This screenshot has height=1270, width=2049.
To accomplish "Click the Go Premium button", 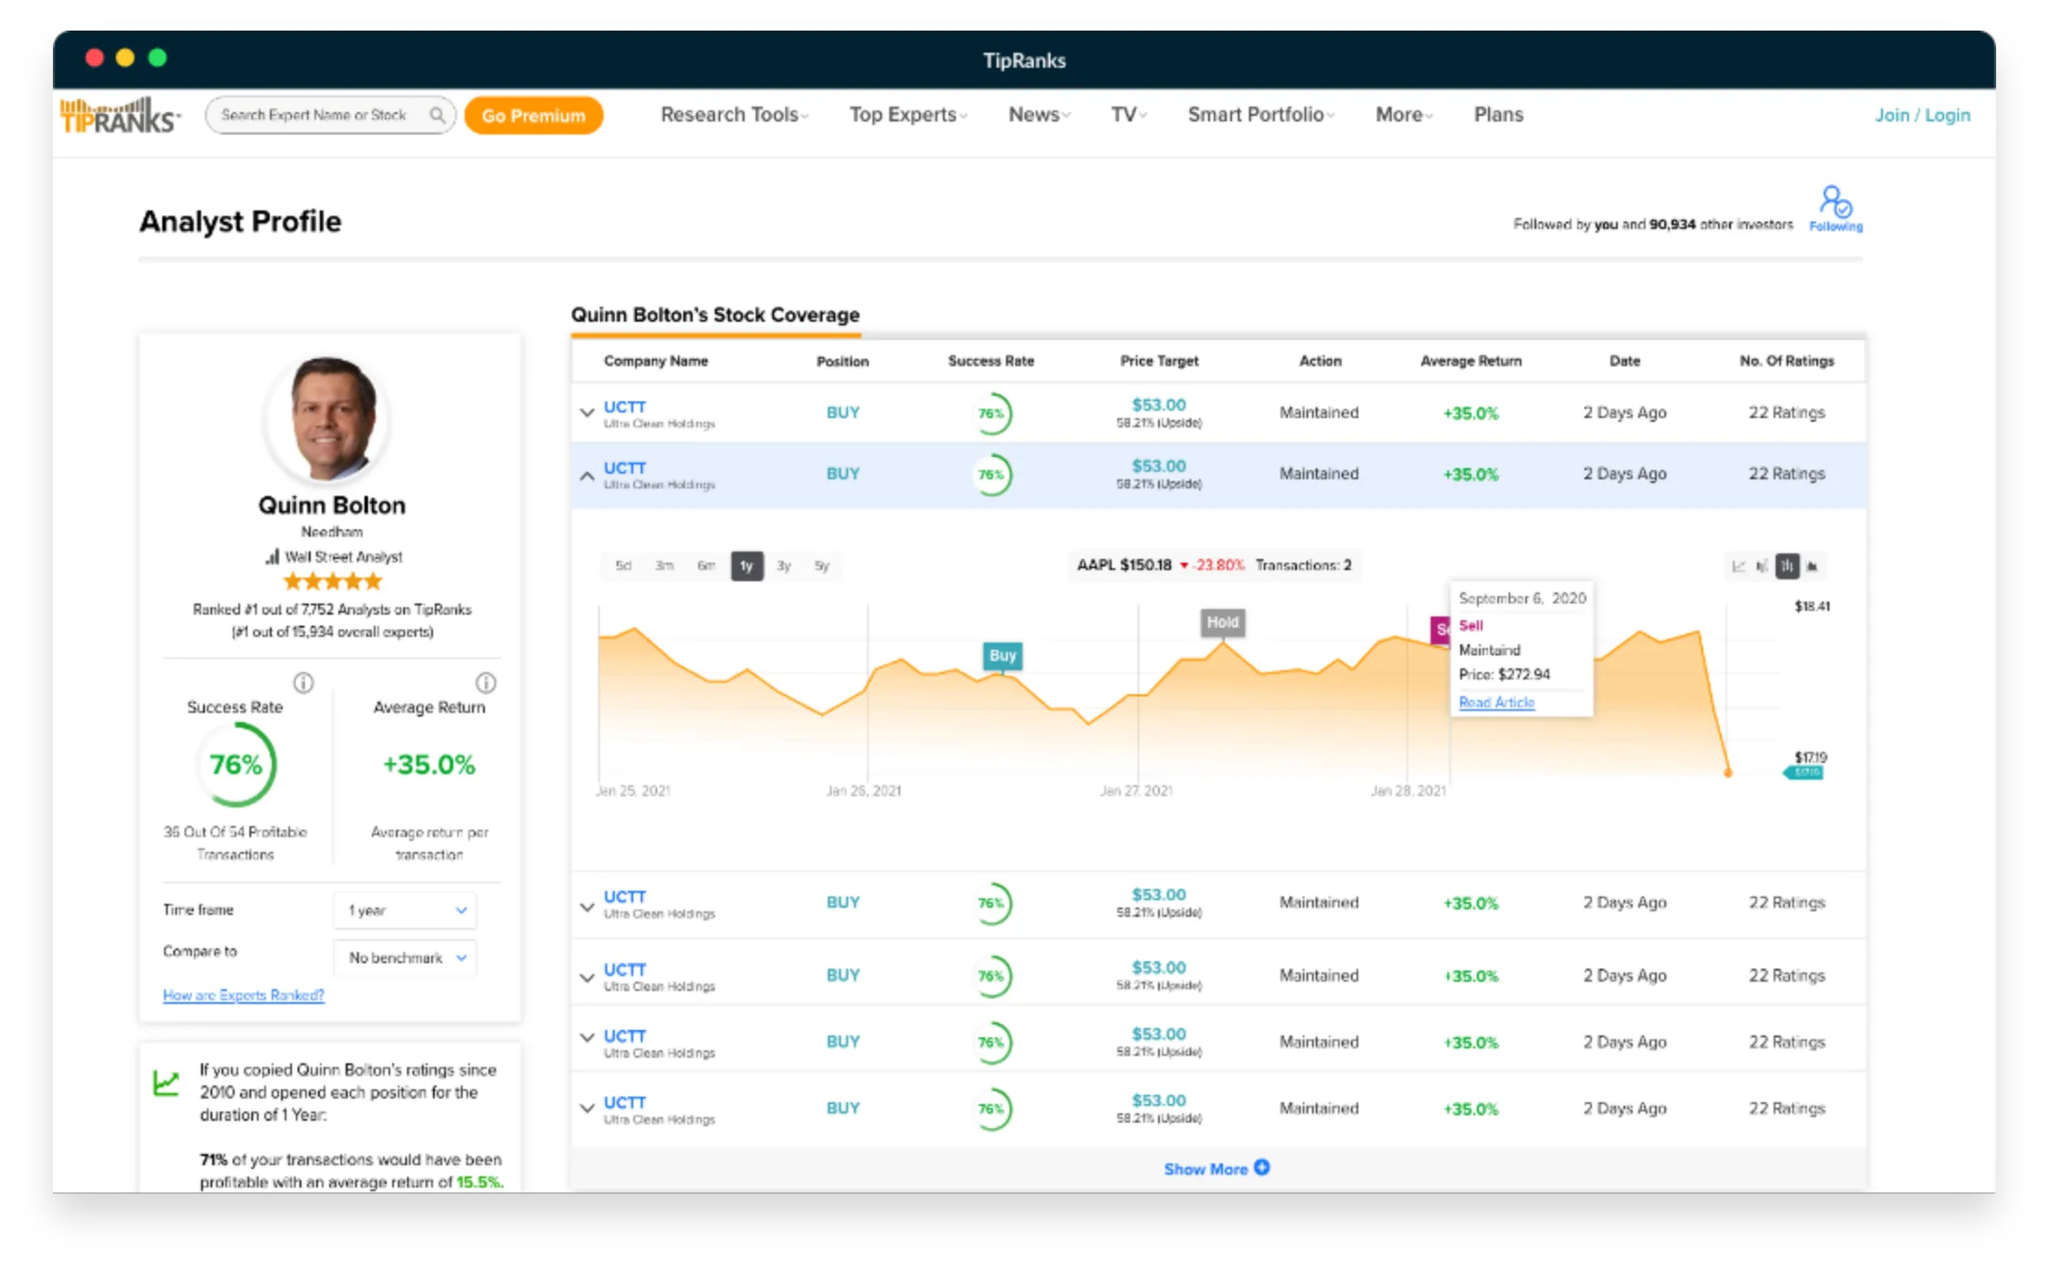I will (x=533, y=116).
